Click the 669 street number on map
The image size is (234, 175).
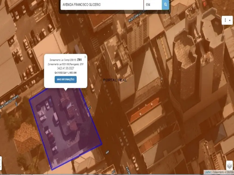point(107,152)
